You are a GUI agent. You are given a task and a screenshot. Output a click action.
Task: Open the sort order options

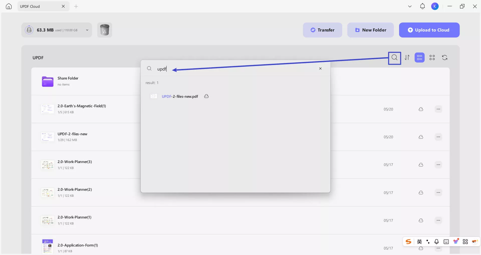click(407, 58)
